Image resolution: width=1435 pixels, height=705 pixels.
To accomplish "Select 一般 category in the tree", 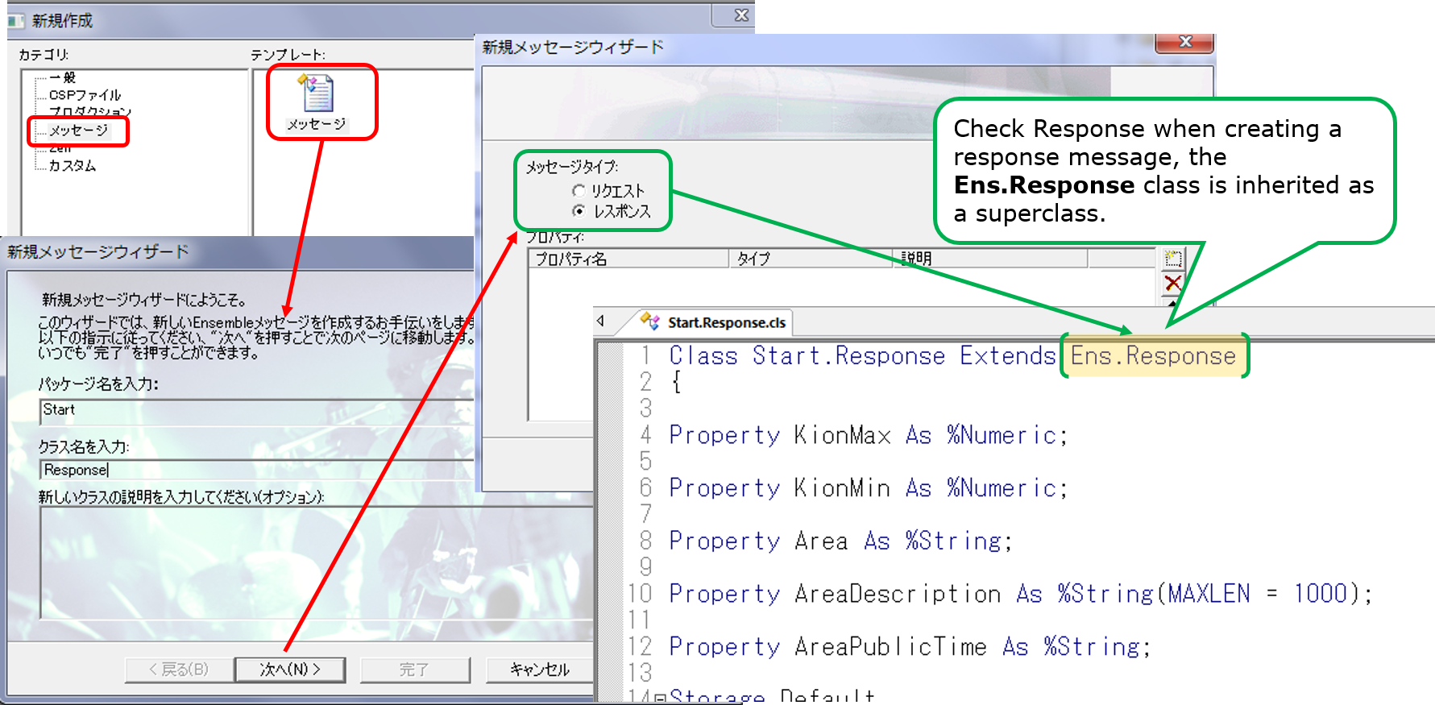I will pos(63,77).
